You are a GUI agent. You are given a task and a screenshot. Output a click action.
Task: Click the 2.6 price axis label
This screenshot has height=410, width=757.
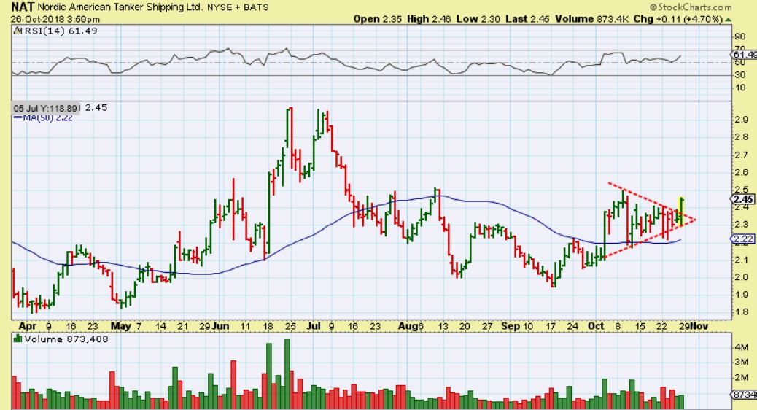[x=742, y=172]
